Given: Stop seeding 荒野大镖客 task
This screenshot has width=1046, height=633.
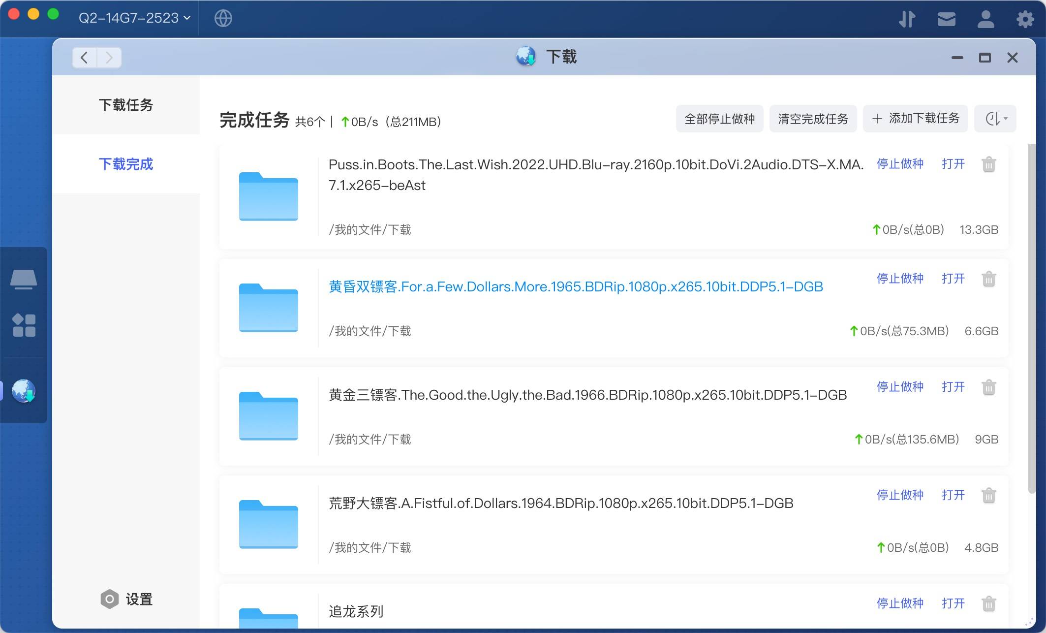Looking at the screenshot, I should pyautogui.click(x=900, y=495).
